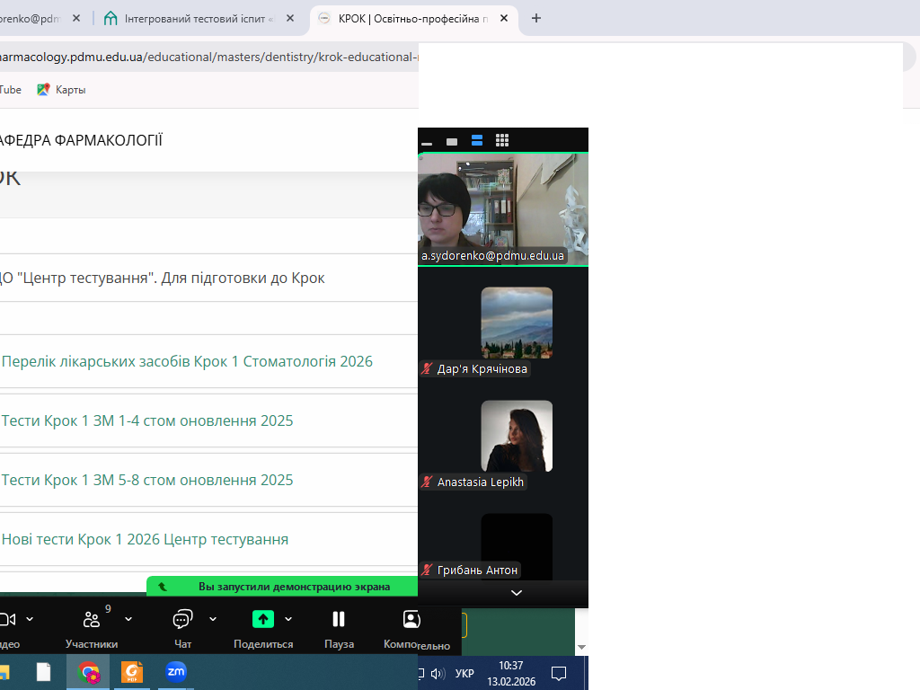Open Перелік лікарських засобів Крок 1 Стоматологія 2026

click(187, 361)
